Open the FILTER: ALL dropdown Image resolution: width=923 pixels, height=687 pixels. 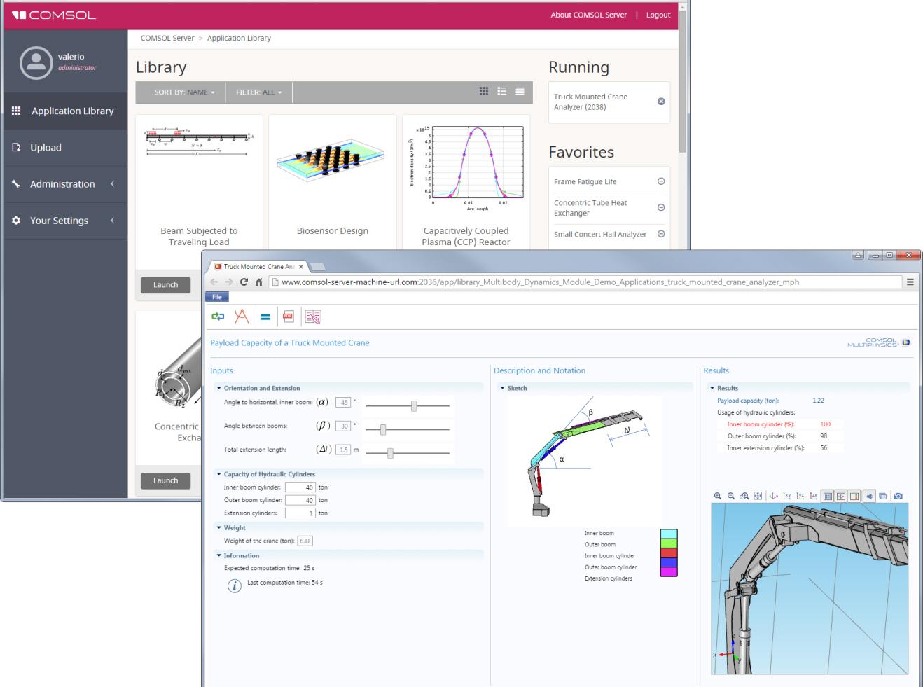tap(259, 92)
